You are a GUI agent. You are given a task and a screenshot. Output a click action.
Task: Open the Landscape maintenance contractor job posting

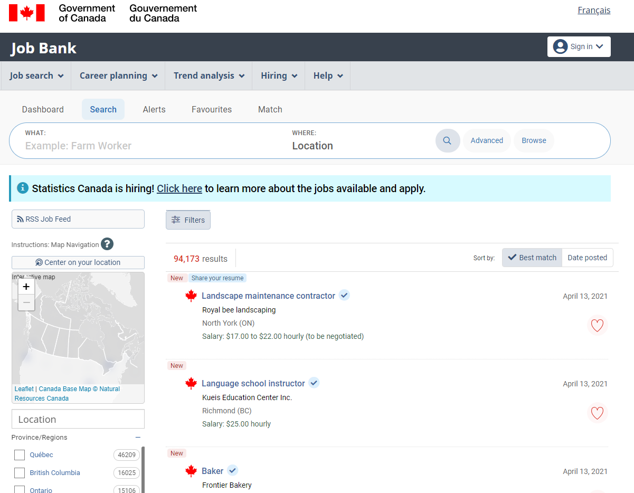[268, 296]
